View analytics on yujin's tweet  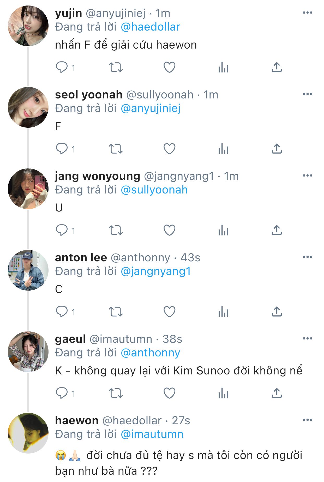point(223,67)
